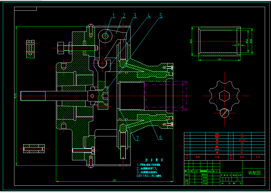Click the 设计 label in title block
This screenshot has width=271, height=193.
point(187,175)
